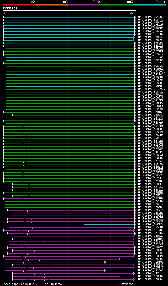Click the cyan 50char scale marker
Screen dimensions: 168x286
tap(119, 284)
